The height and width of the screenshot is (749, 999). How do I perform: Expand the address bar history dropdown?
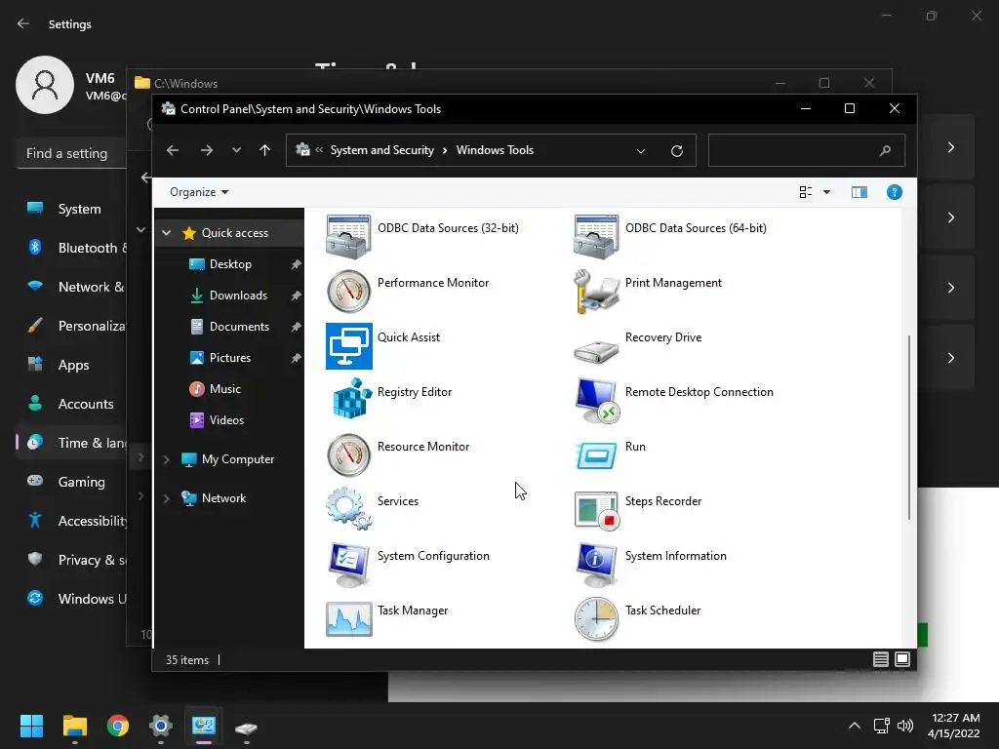click(640, 151)
